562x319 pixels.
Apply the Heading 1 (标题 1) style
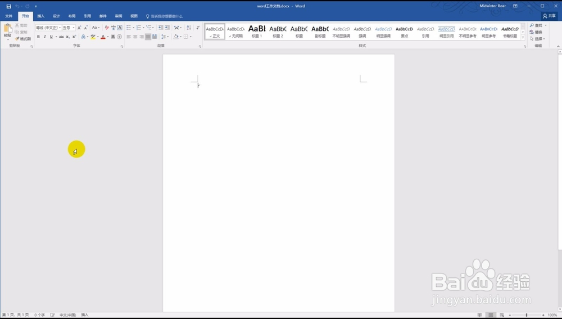tap(257, 32)
